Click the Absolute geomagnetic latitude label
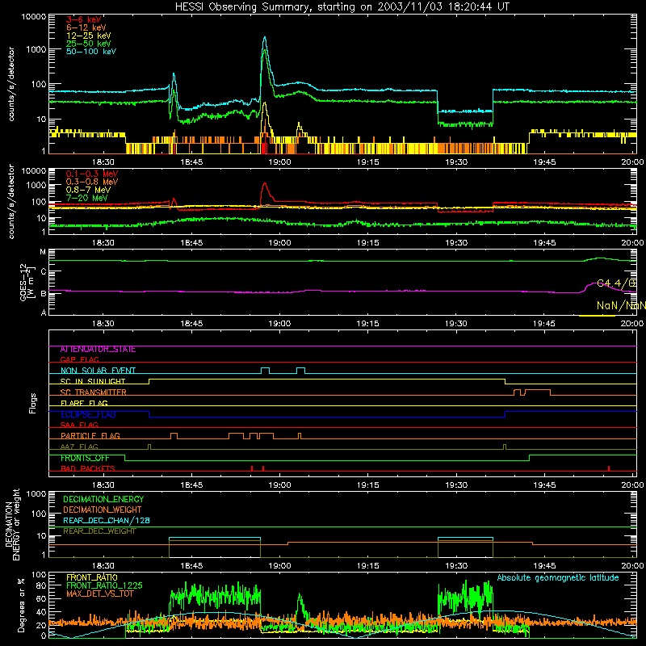This screenshot has width=646, height=646. [x=558, y=578]
